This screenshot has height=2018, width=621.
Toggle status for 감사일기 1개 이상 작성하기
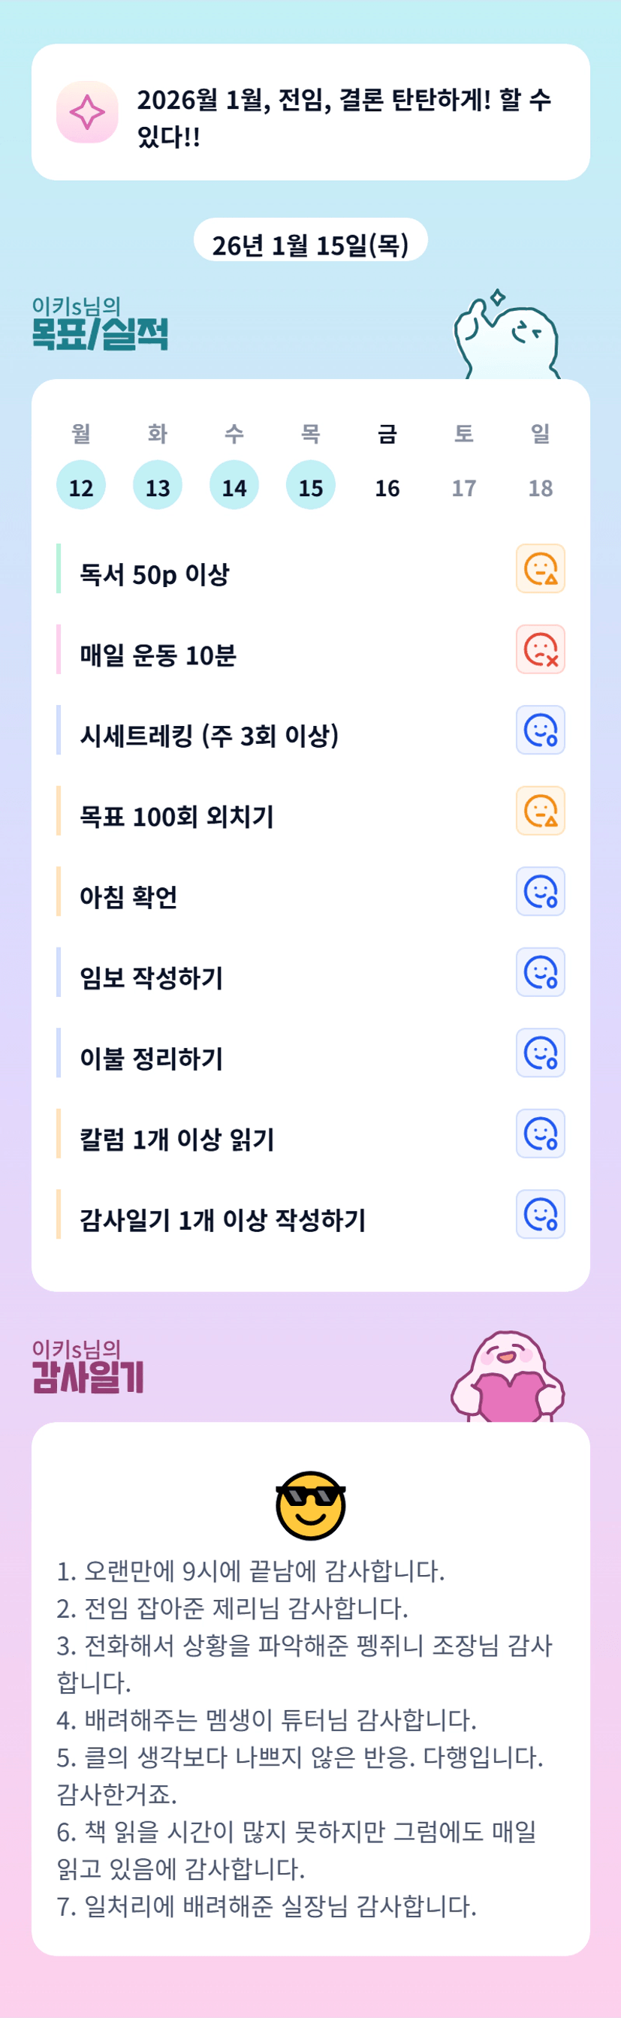[540, 1214]
